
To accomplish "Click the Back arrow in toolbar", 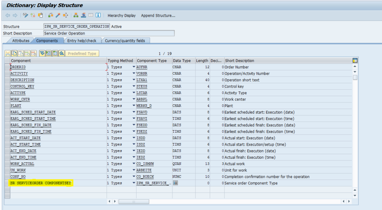I will point(8,15).
